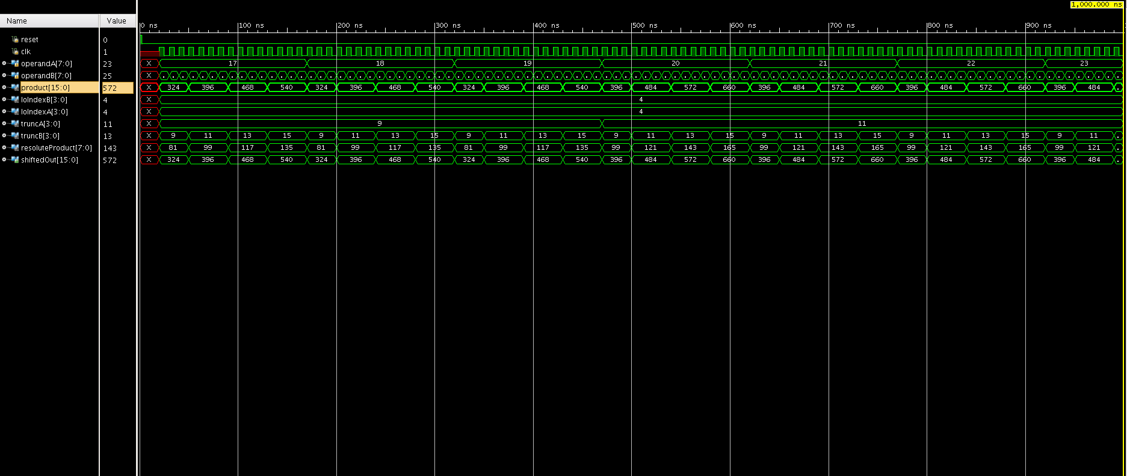Click value 0 in the reset row
This screenshot has height=476, width=1127.
click(105, 40)
